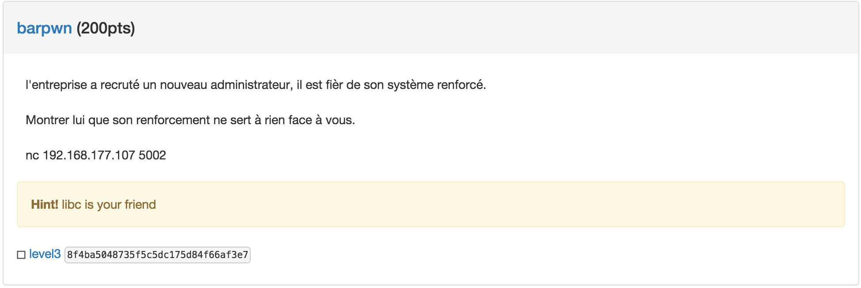Viewport: 861px width, 288px height.
Task: Click the IP address 192.168.177.107
Action: [x=104, y=155]
